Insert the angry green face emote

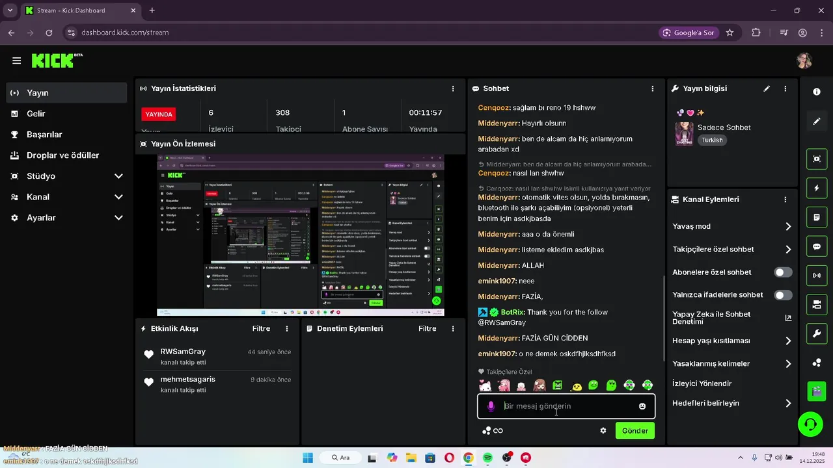coord(557,385)
